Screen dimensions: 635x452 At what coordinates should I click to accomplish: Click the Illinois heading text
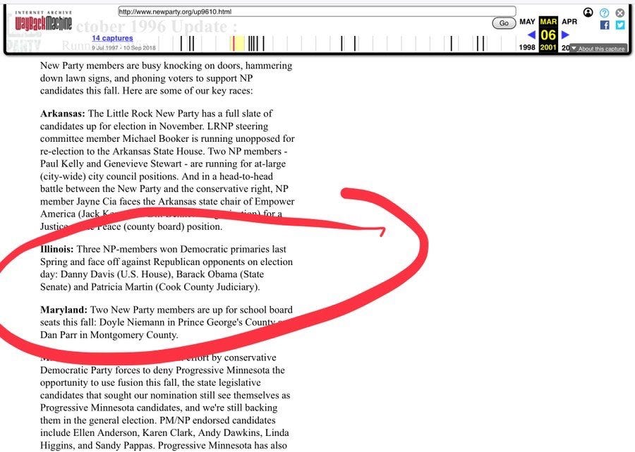pos(57,249)
